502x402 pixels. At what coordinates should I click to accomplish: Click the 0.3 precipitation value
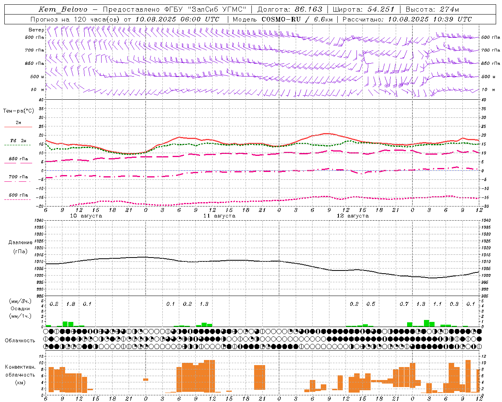(454, 304)
